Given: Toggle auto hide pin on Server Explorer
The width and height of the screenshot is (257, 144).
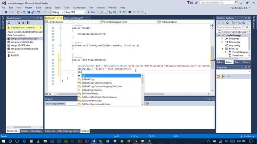Looking at the screenshot, I should [38, 18].
